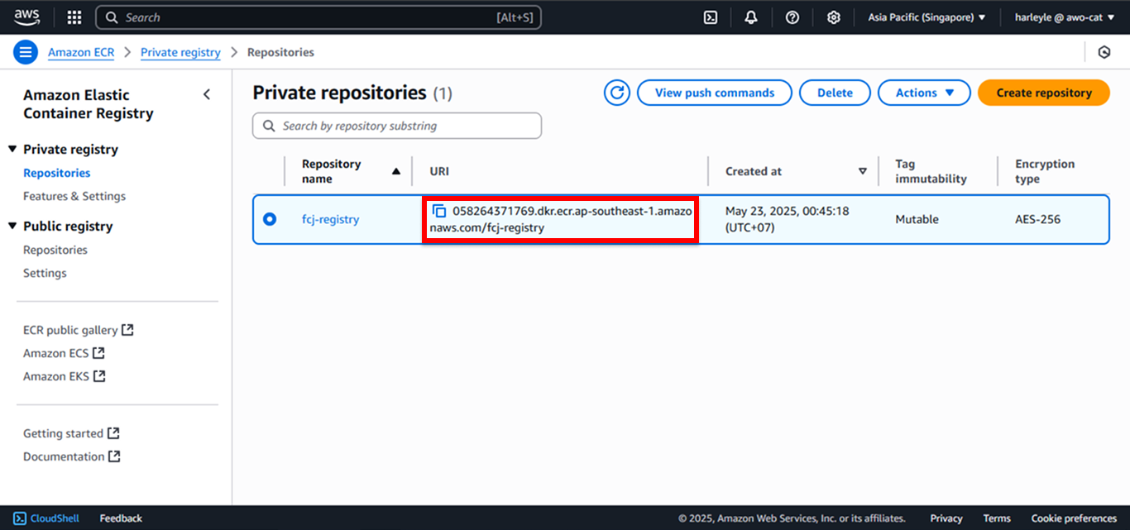
Task: Go to Private registry Repositories
Action: point(57,173)
